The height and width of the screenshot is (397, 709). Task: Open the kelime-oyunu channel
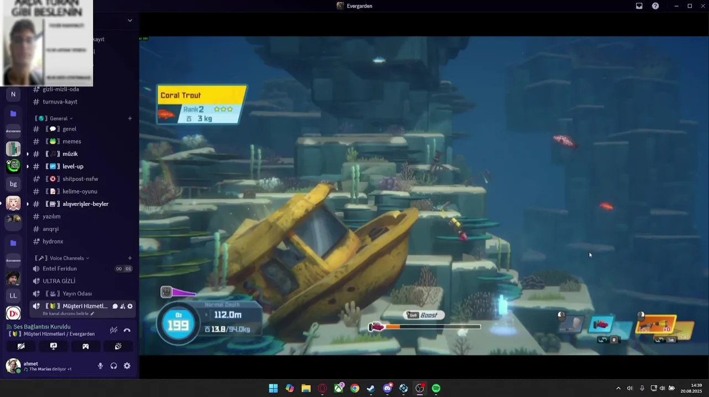(x=82, y=191)
